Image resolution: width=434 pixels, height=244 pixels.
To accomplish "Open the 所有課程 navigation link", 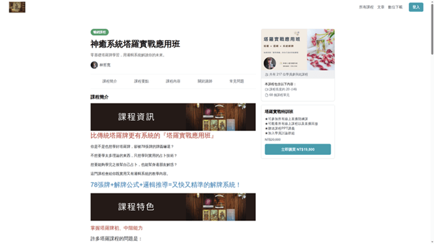I will tap(366, 7).
